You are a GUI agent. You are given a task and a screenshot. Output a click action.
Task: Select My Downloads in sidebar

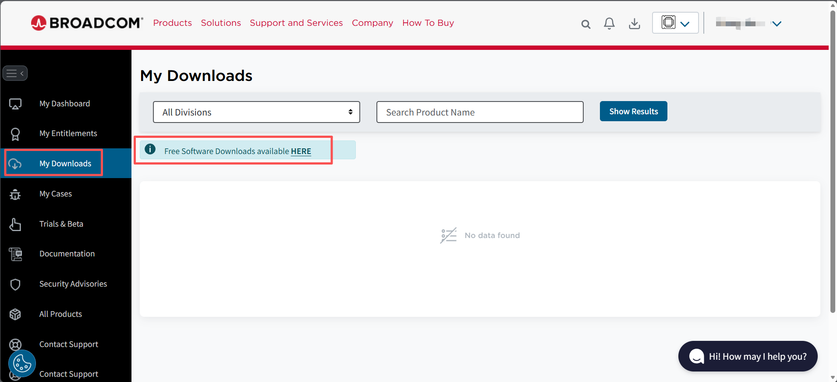(x=65, y=164)
